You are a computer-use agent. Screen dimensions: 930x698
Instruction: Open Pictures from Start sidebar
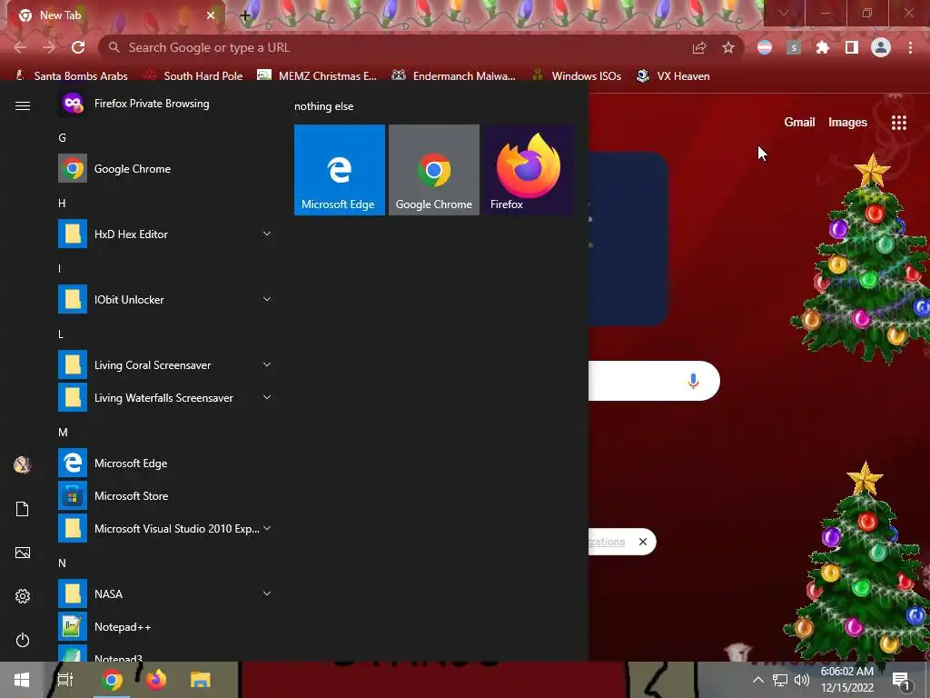23,553
